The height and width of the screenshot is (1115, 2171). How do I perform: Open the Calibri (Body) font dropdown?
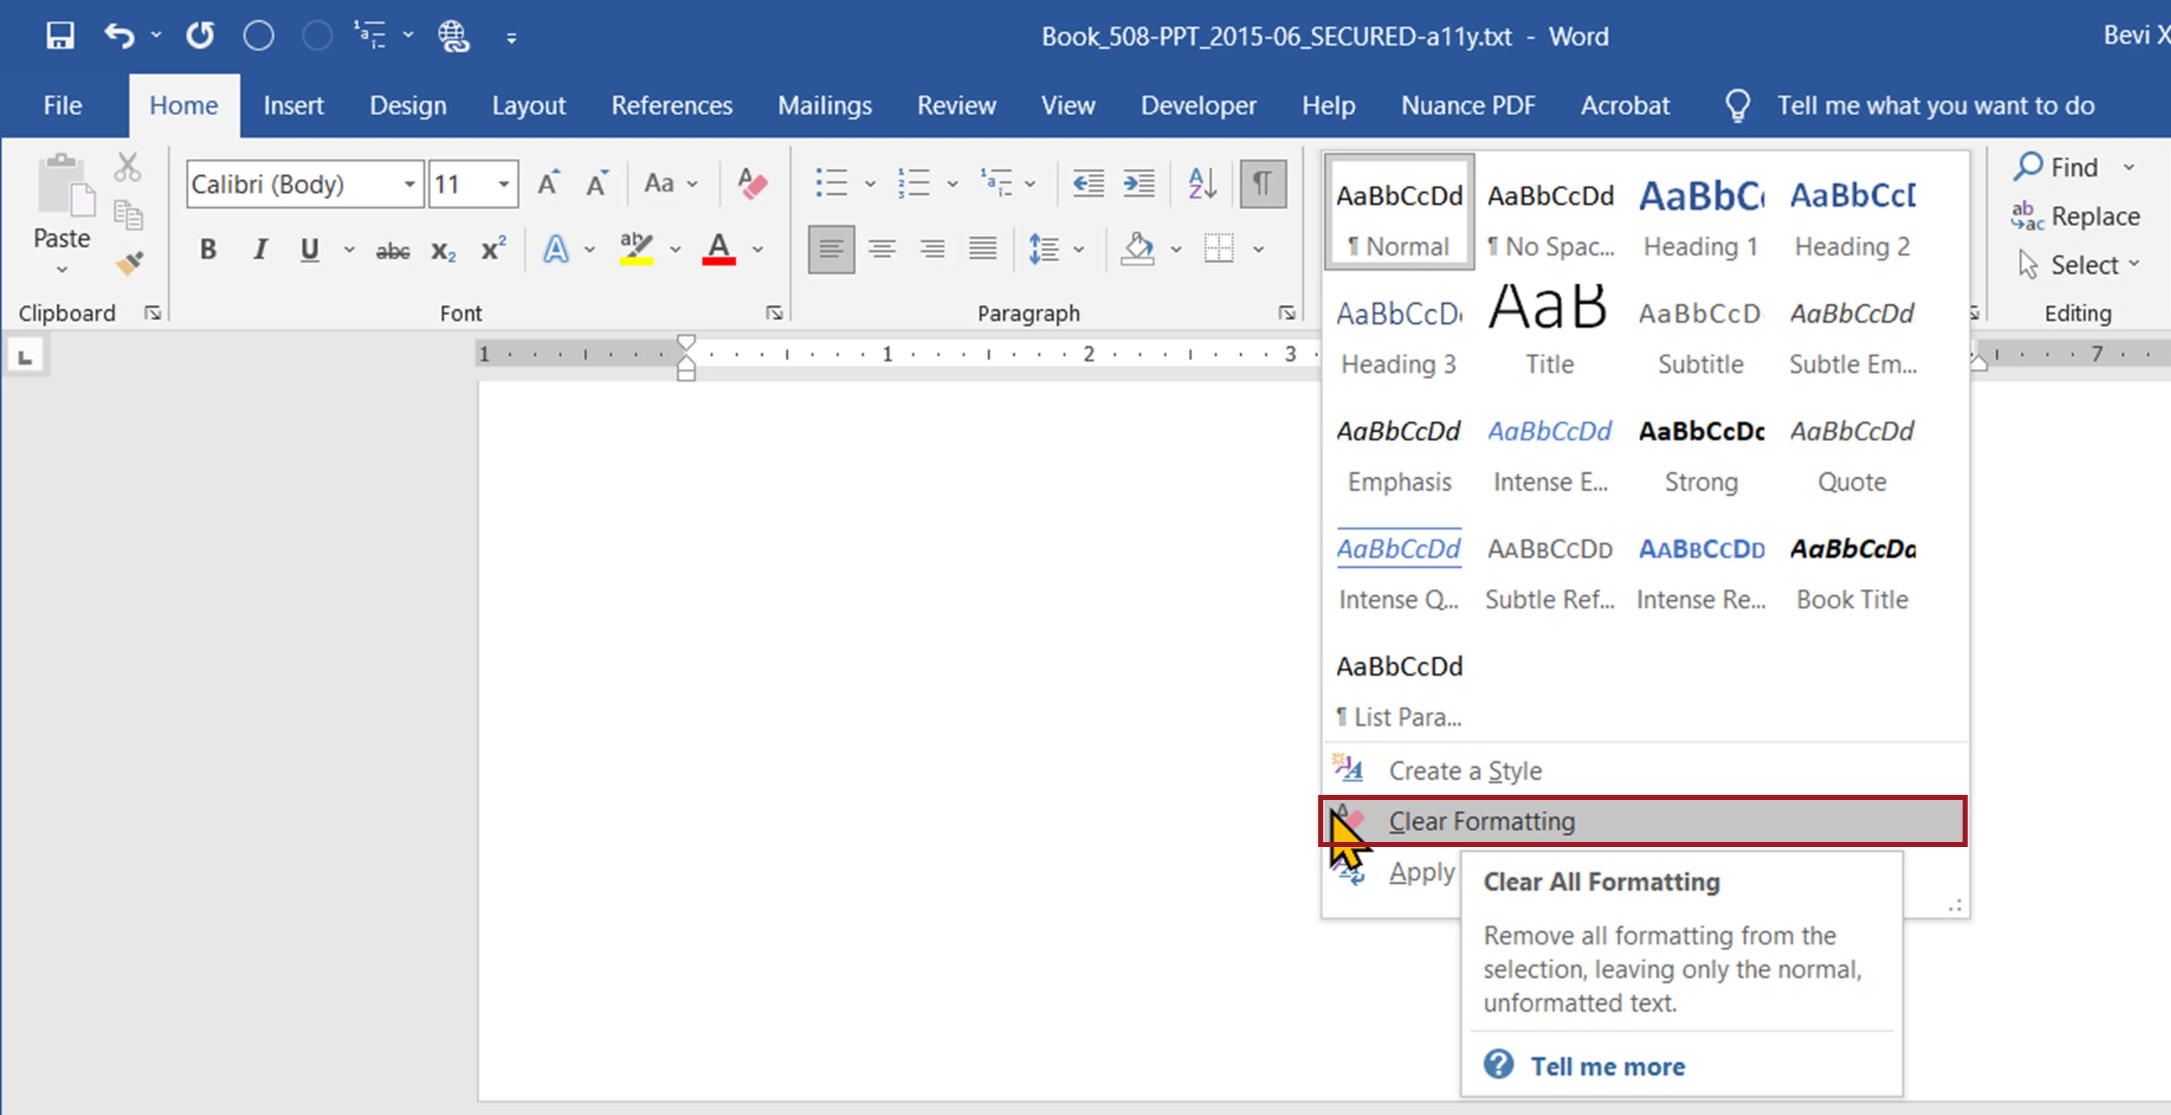point(410,184)
